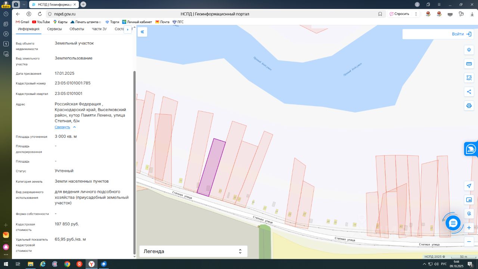Open the notification center in taskbar

tap(470, 264)
